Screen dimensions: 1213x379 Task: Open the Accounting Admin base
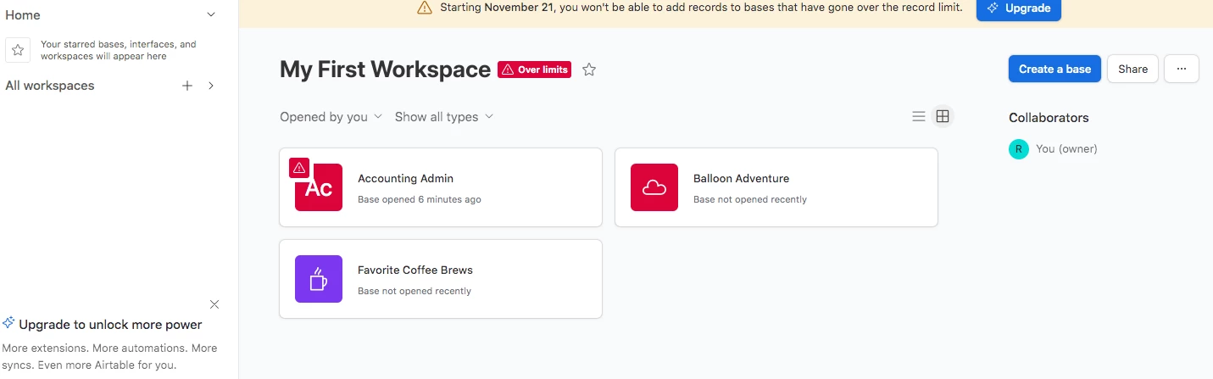point(441,187)
